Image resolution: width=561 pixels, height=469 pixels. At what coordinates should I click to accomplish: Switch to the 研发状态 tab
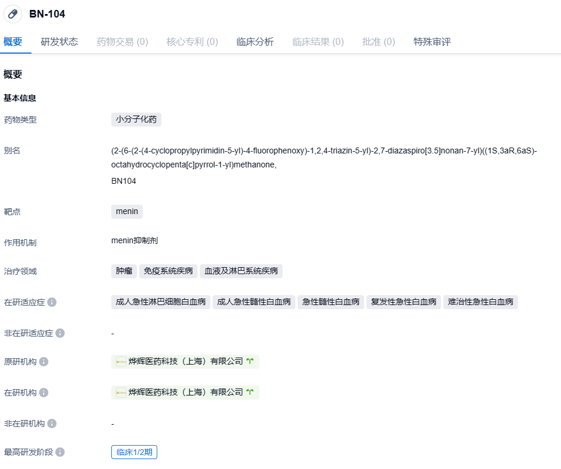(x=59, y=42)
